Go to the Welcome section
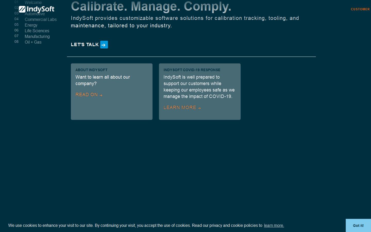 click(x=33, y=2)
